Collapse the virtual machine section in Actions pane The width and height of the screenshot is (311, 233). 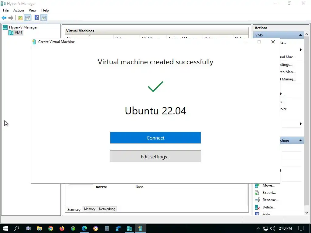click(x=300, y=140)
